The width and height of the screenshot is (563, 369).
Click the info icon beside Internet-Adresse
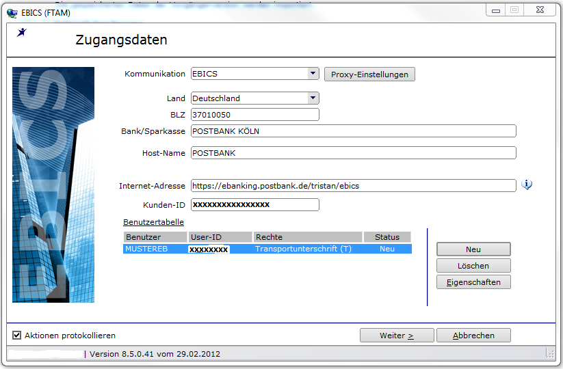(x=526, y=184)
